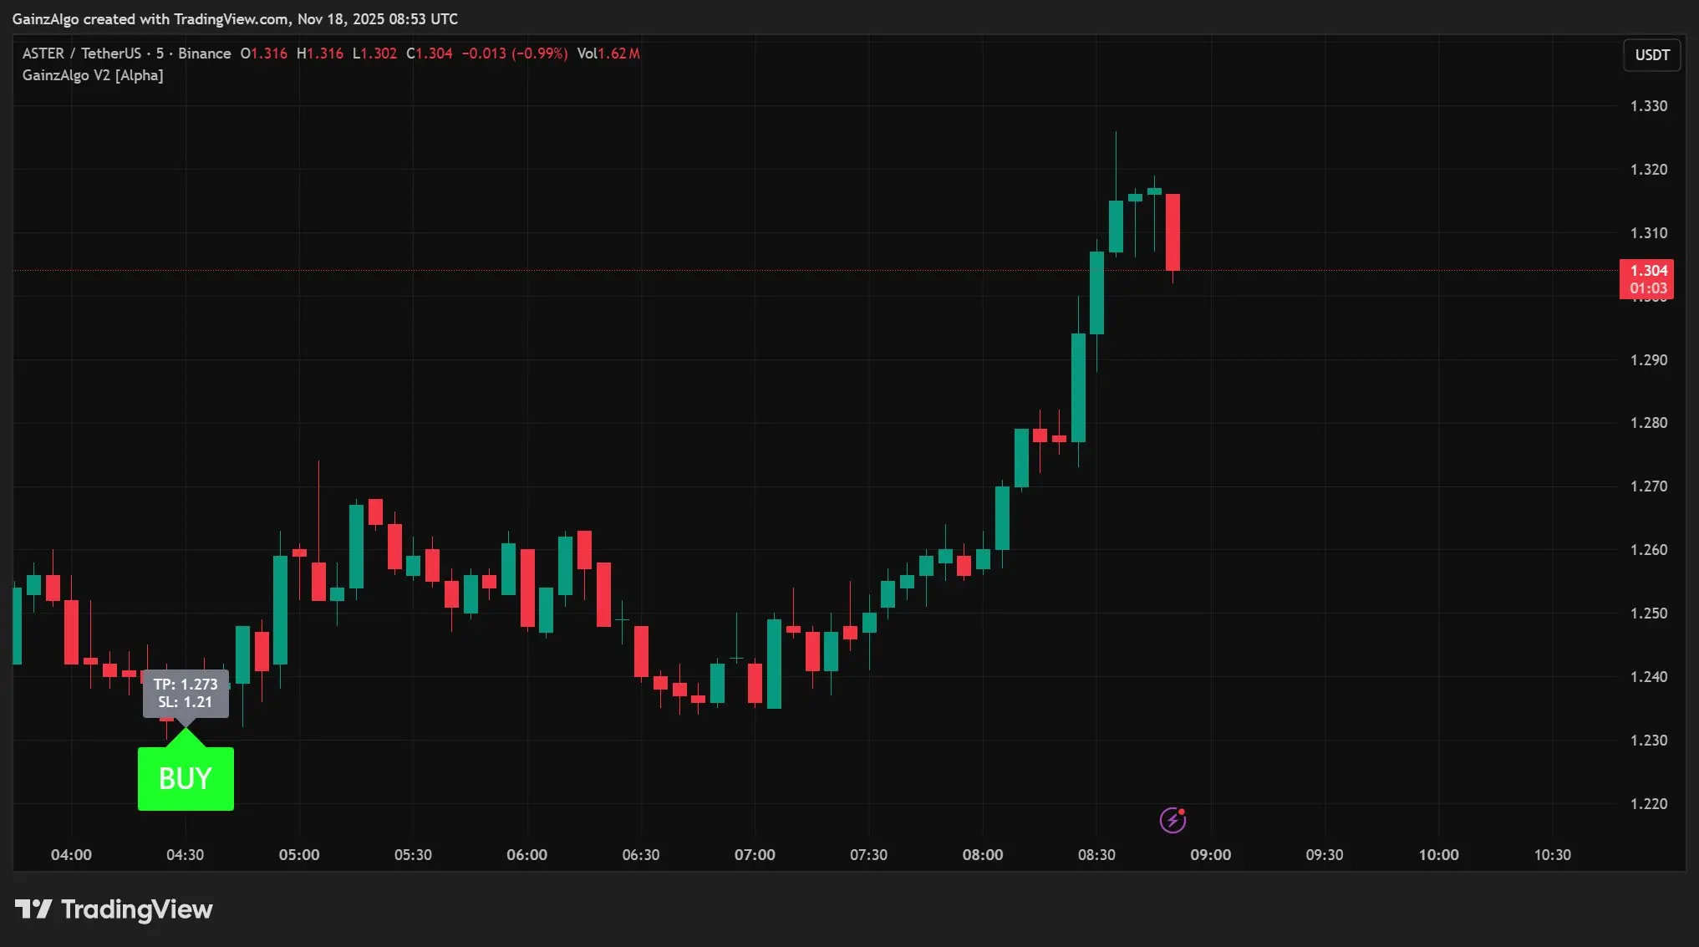
Task: Click the tall green candle peaking near 1.326
Action: [1116, 226]
